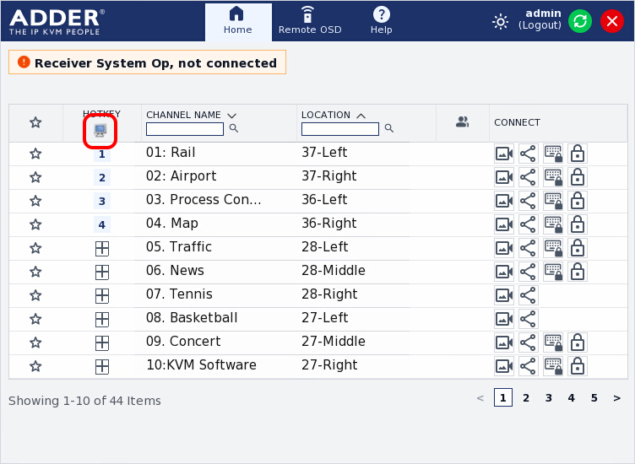
Task: Select the 06. News channel name
Action: click(x=175, y=270)
